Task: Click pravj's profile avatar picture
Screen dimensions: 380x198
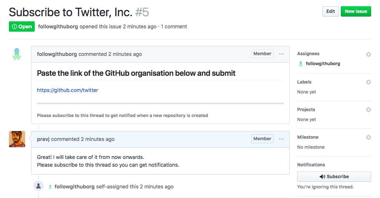Action: (17, 139)
